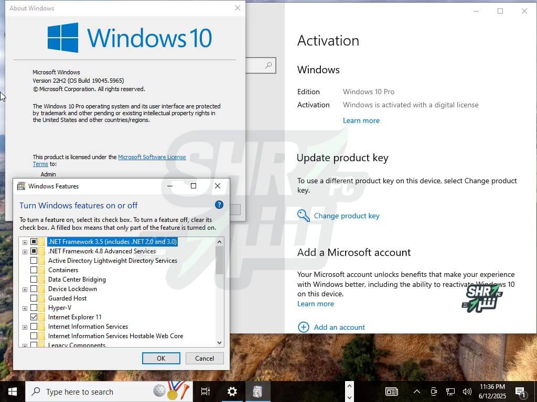Switch to the Windows Features taskbar app
537x402 pixels.
coord(257,392)
